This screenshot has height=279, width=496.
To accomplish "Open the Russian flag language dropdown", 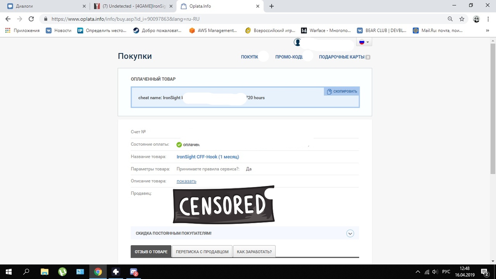I will click(x=364, y=42).
